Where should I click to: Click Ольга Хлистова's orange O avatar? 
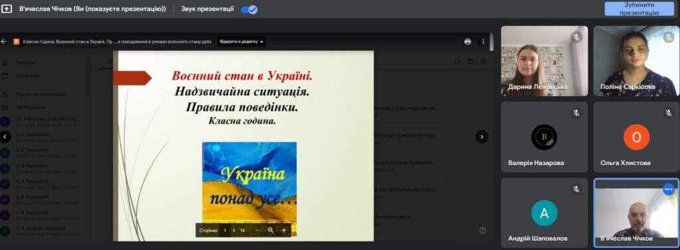tap(636, 137)
